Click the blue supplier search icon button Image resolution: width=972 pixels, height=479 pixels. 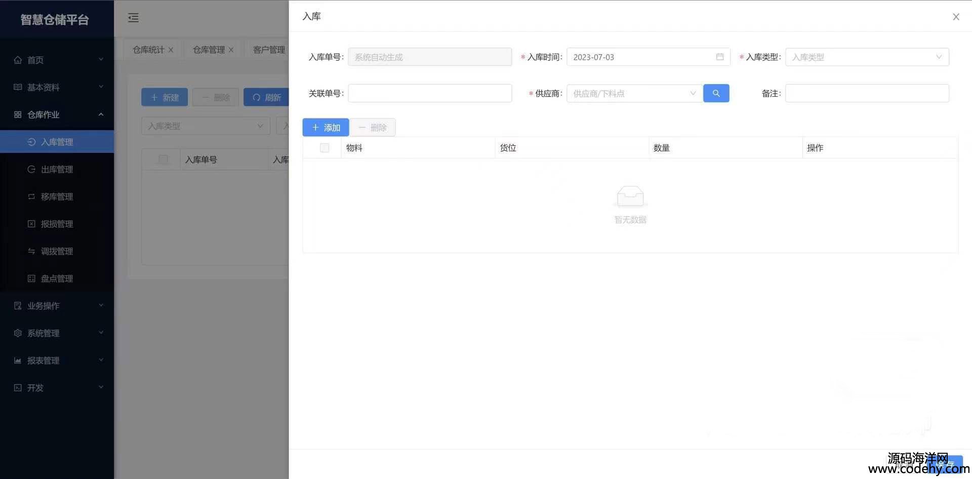pos(716,93)
